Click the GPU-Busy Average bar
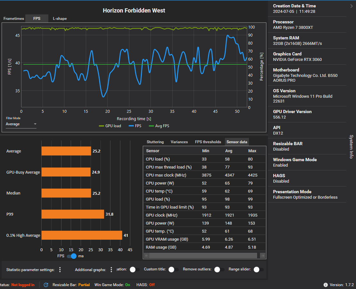Screen dimensions: 356x289 click(x=66, y=172)
